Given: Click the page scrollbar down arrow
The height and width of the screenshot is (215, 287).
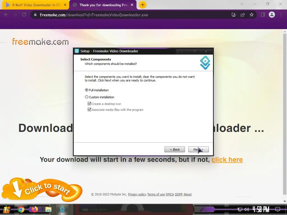Looking at the screenshot, I should click(285, 201).
